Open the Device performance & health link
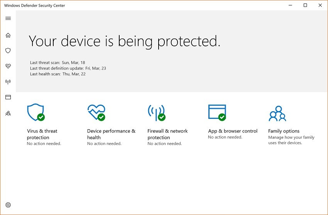The image size is (328, 215). [x=111, y=134]
